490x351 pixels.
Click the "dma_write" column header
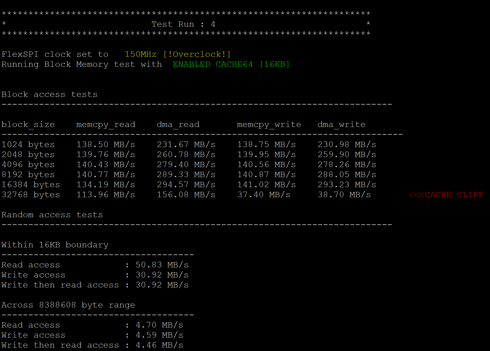[341, 125]
